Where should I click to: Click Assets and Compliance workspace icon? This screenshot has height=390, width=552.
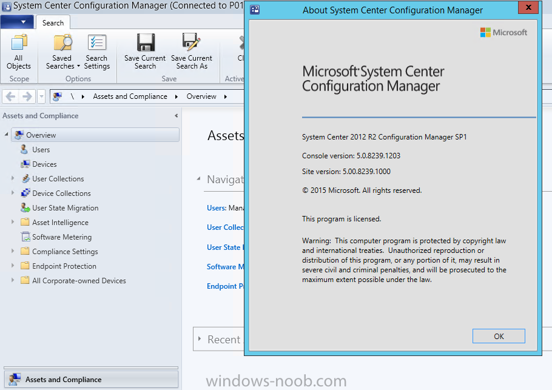(x=15, y=379)
